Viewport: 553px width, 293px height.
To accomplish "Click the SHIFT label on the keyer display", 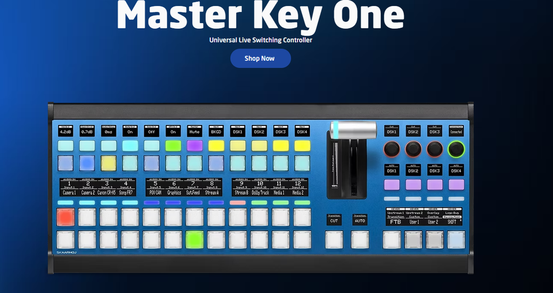I will coord(452,222).
